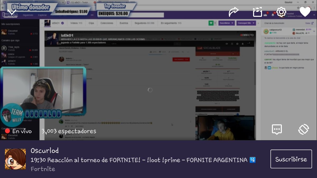Open 'En seguimiento' tab in streamed page
Viewport: 317px width, 178px height.
click(171, 23)
